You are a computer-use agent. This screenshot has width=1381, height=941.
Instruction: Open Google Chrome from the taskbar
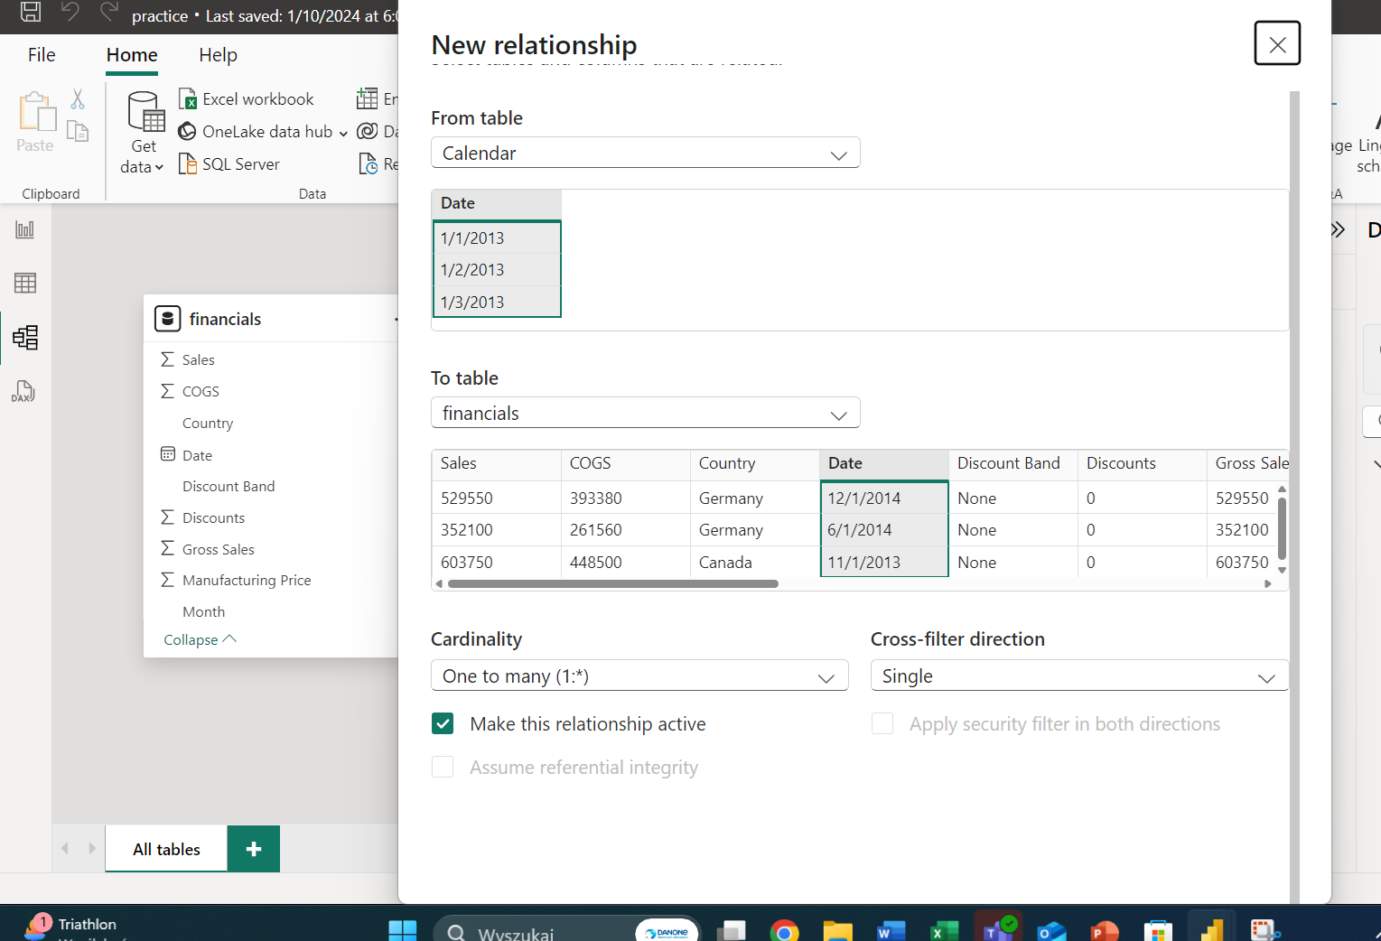785,930
